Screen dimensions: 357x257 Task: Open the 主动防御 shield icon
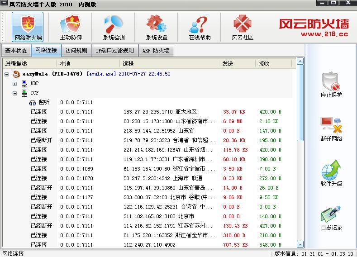71,24
